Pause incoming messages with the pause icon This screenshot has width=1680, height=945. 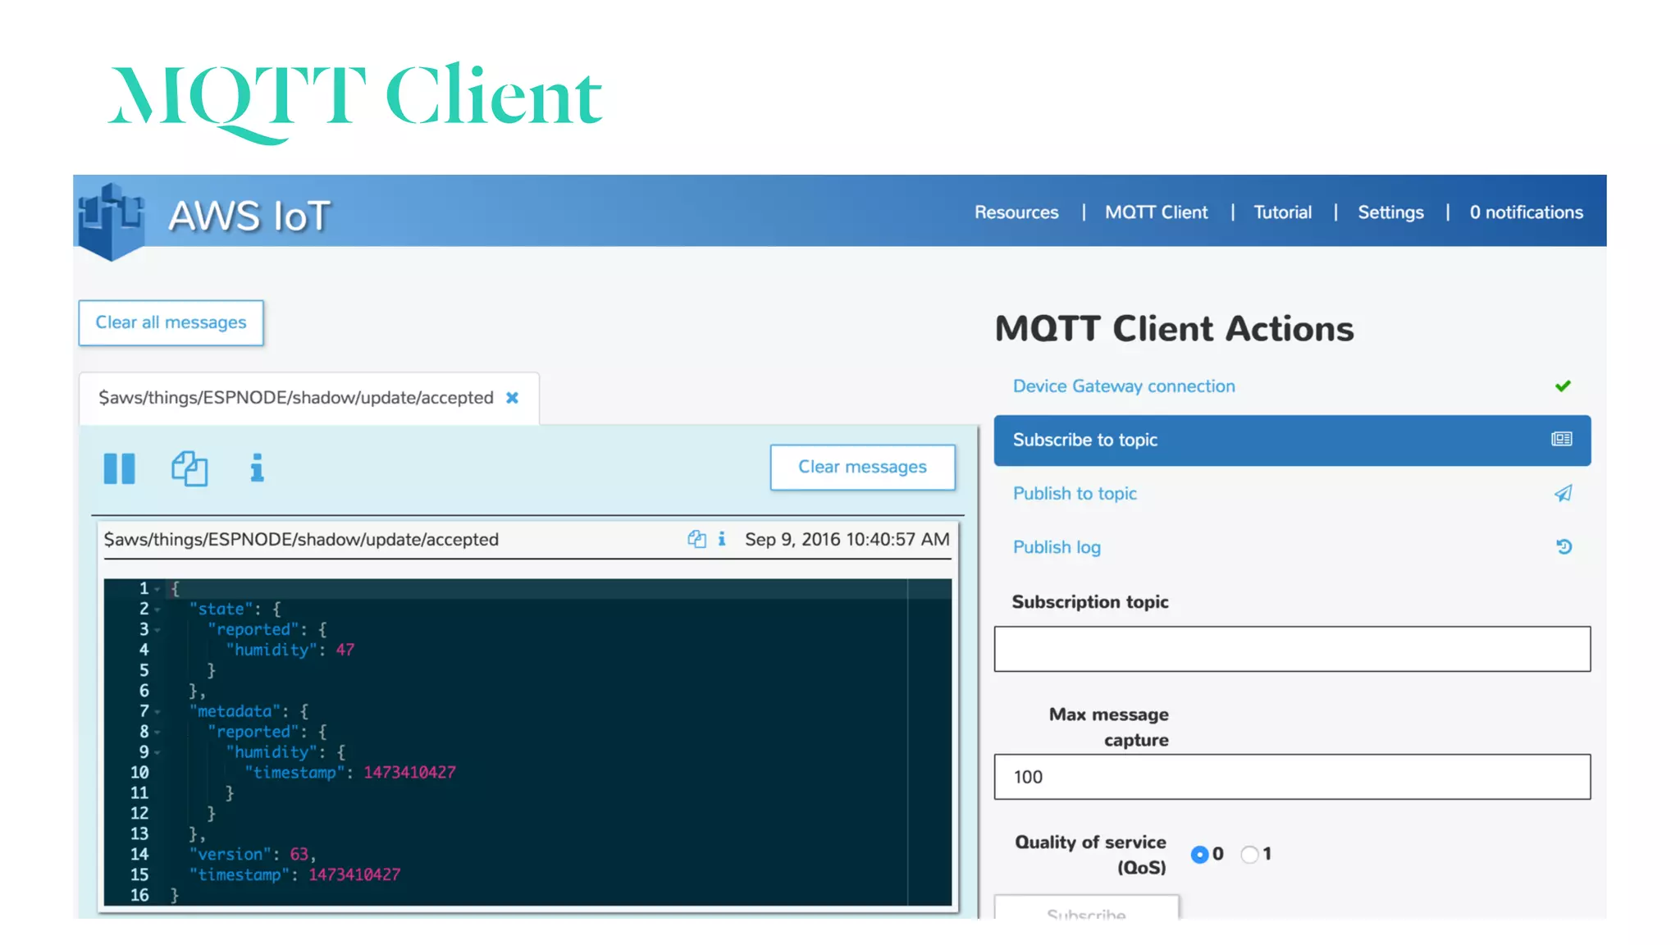(x=119, y=468)
